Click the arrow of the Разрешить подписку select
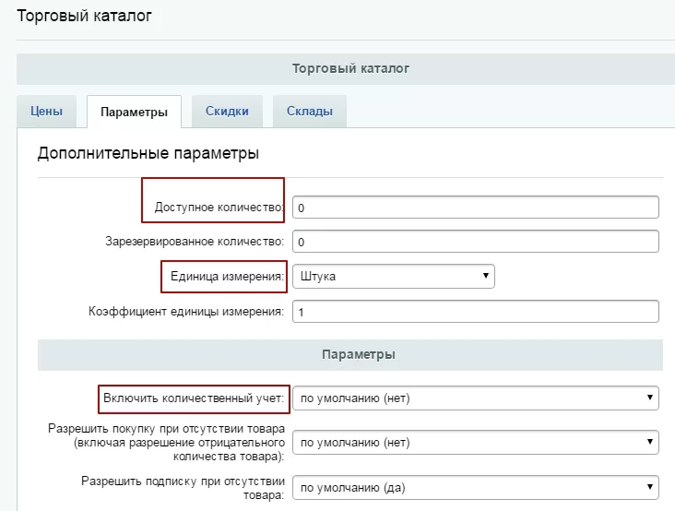 [x=650, y=486]
